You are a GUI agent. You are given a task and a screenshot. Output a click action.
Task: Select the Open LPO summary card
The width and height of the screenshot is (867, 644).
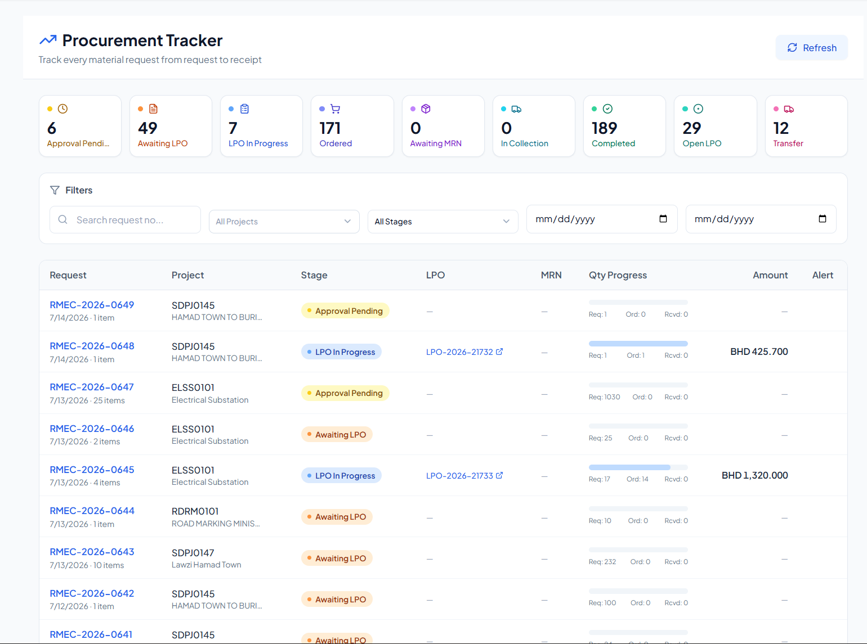(x=715, y=126)
